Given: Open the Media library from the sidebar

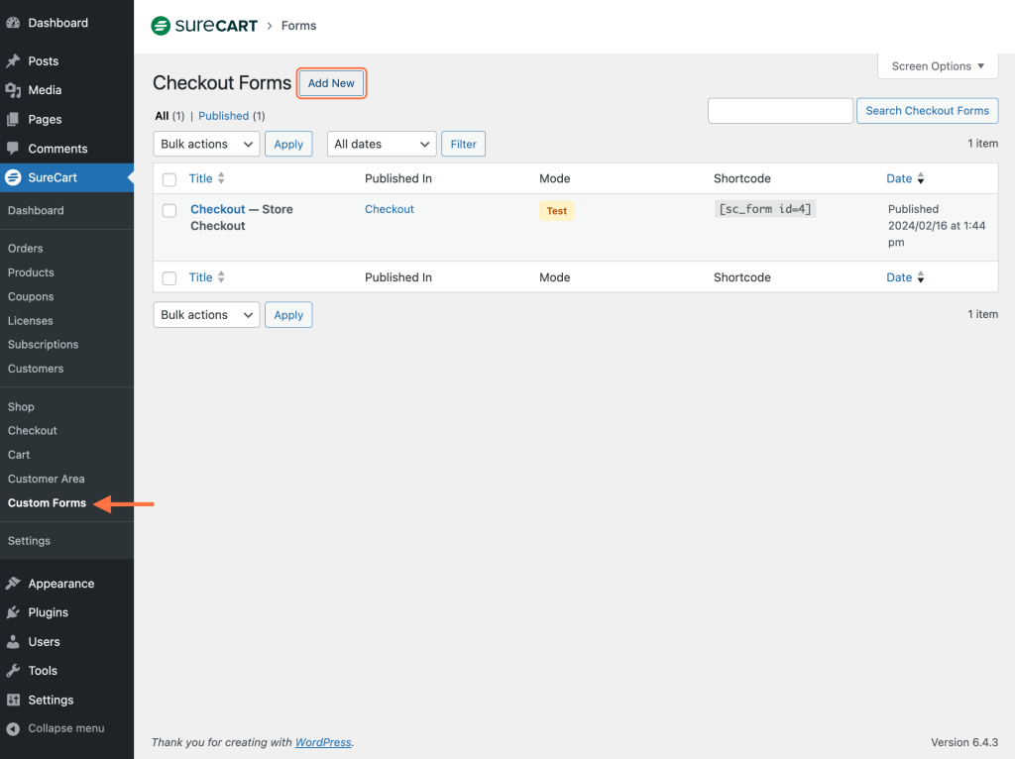Looking at the screenshot, I should coord(14,89).
